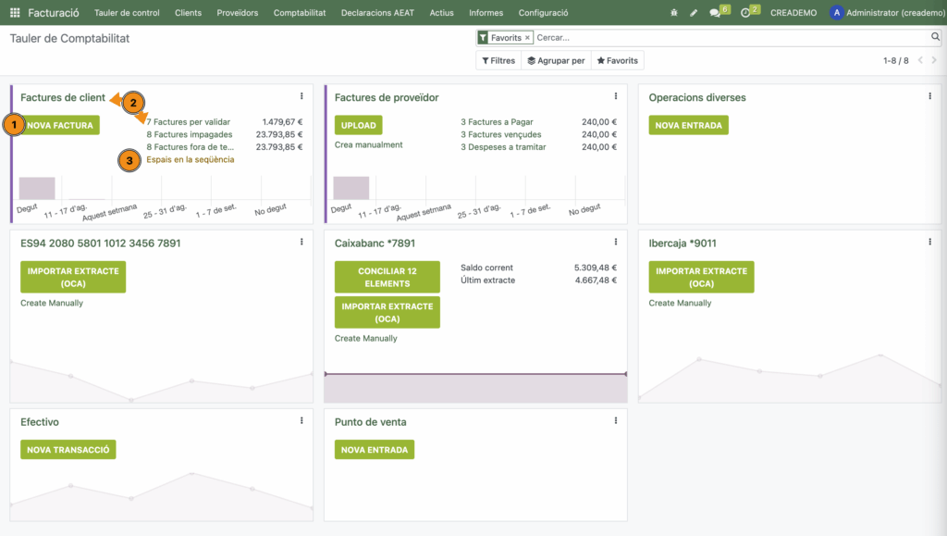
Task: Expand the Filtres dropdown
Action: (x=498, y=60)
